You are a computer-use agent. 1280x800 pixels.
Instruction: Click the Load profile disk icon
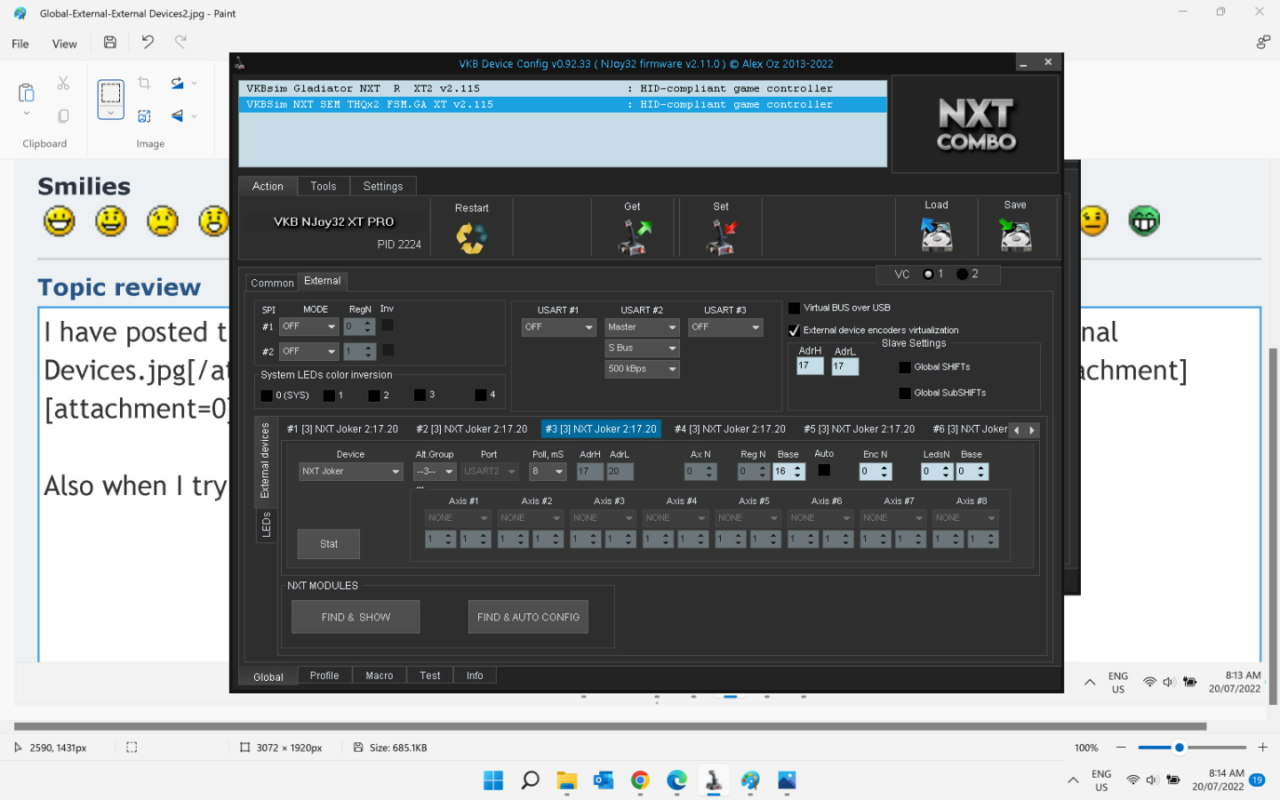(x=936, y=236)
